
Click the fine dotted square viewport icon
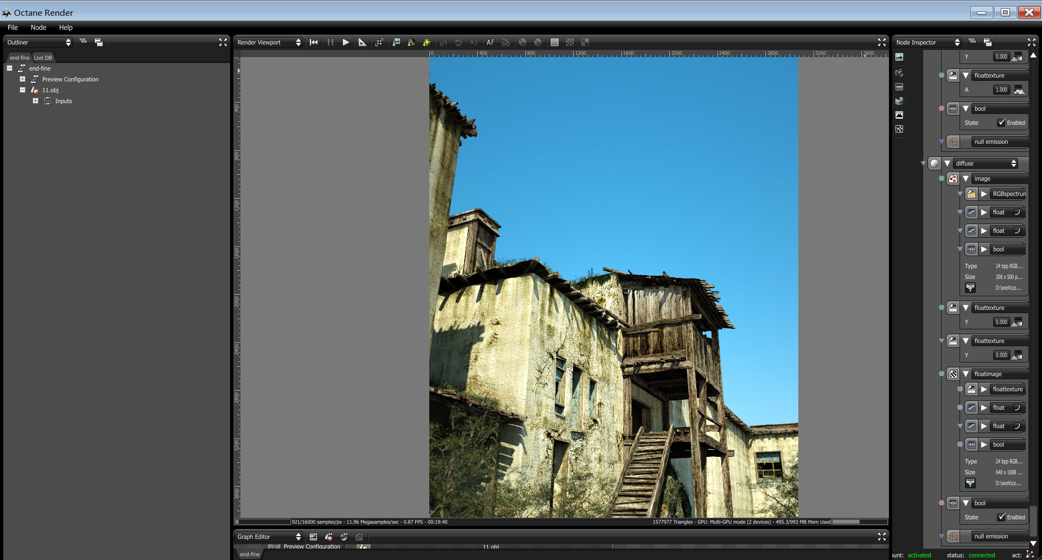[555, 42]
